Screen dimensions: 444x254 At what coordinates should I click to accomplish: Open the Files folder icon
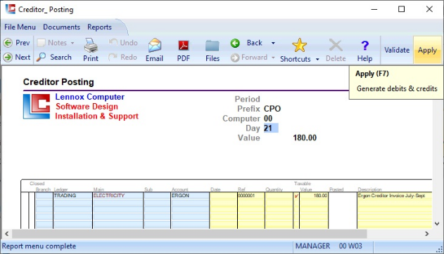coord(213,46)
